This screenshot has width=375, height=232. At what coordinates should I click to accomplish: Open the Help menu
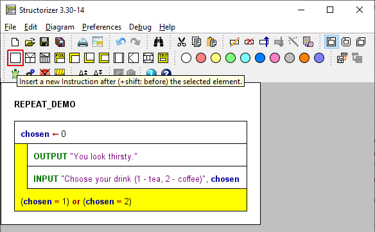tap(167, 27)
